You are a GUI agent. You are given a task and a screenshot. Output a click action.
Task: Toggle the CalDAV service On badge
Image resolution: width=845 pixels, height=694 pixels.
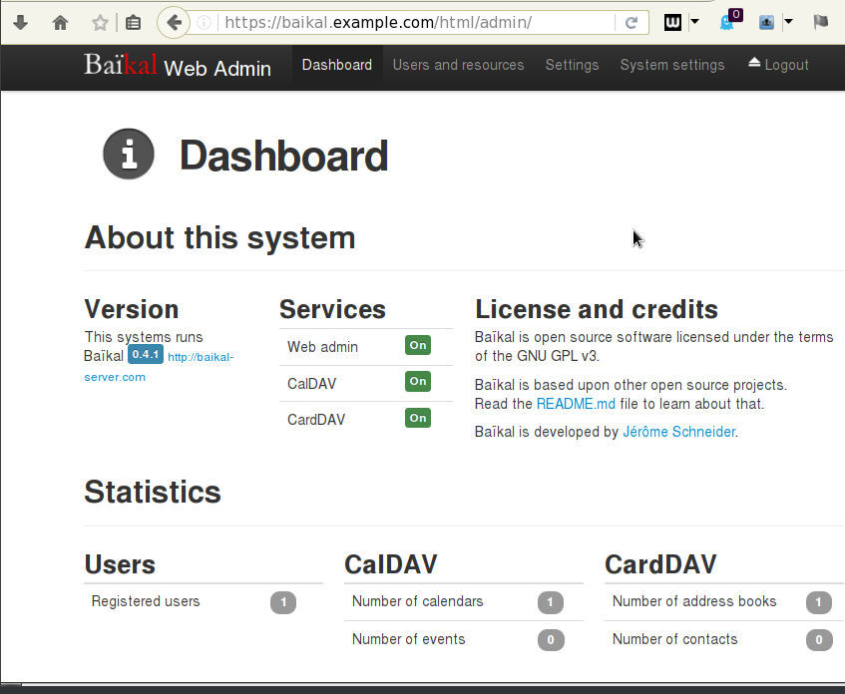click(x=417, y=382)
